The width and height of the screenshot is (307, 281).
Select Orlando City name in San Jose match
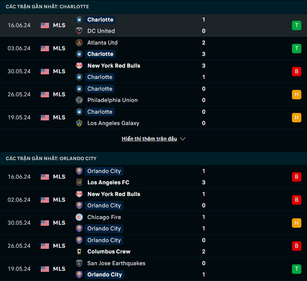(x=104, y=275)
